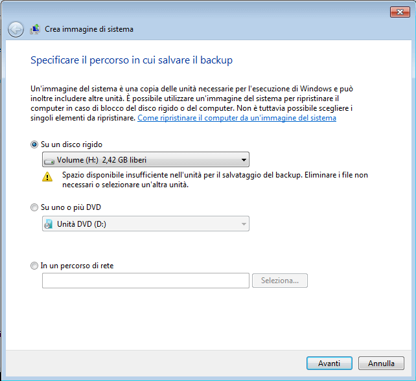The width and height of the screenshot is (416, 381).
Task: Select the 'Su uno o più DVD' option
Action: pos(34,207)
